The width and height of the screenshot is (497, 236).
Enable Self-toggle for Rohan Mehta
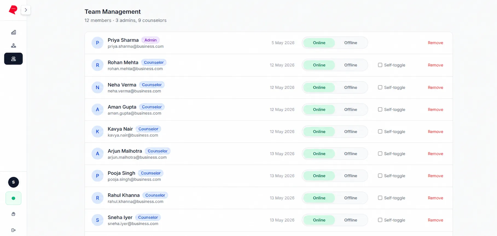380,65
